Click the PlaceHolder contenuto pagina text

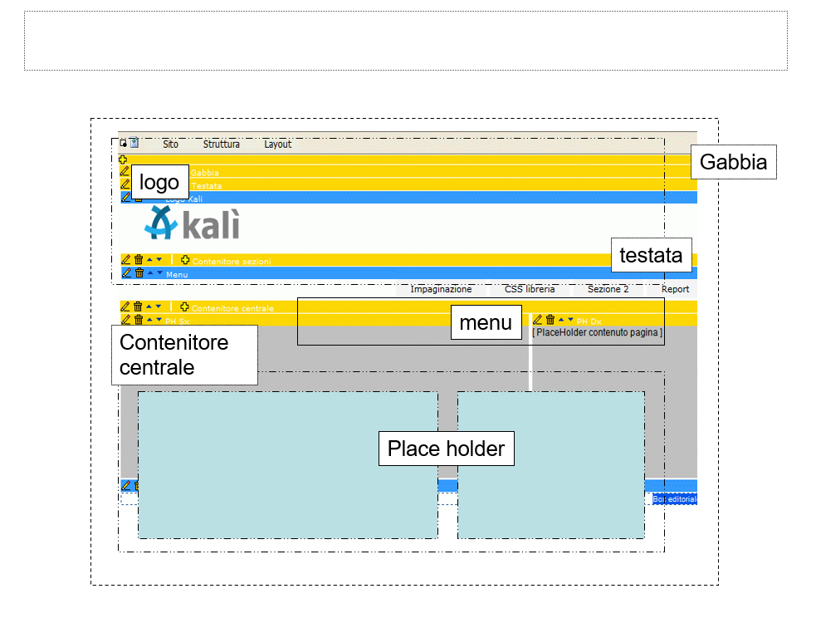point(598,332)
